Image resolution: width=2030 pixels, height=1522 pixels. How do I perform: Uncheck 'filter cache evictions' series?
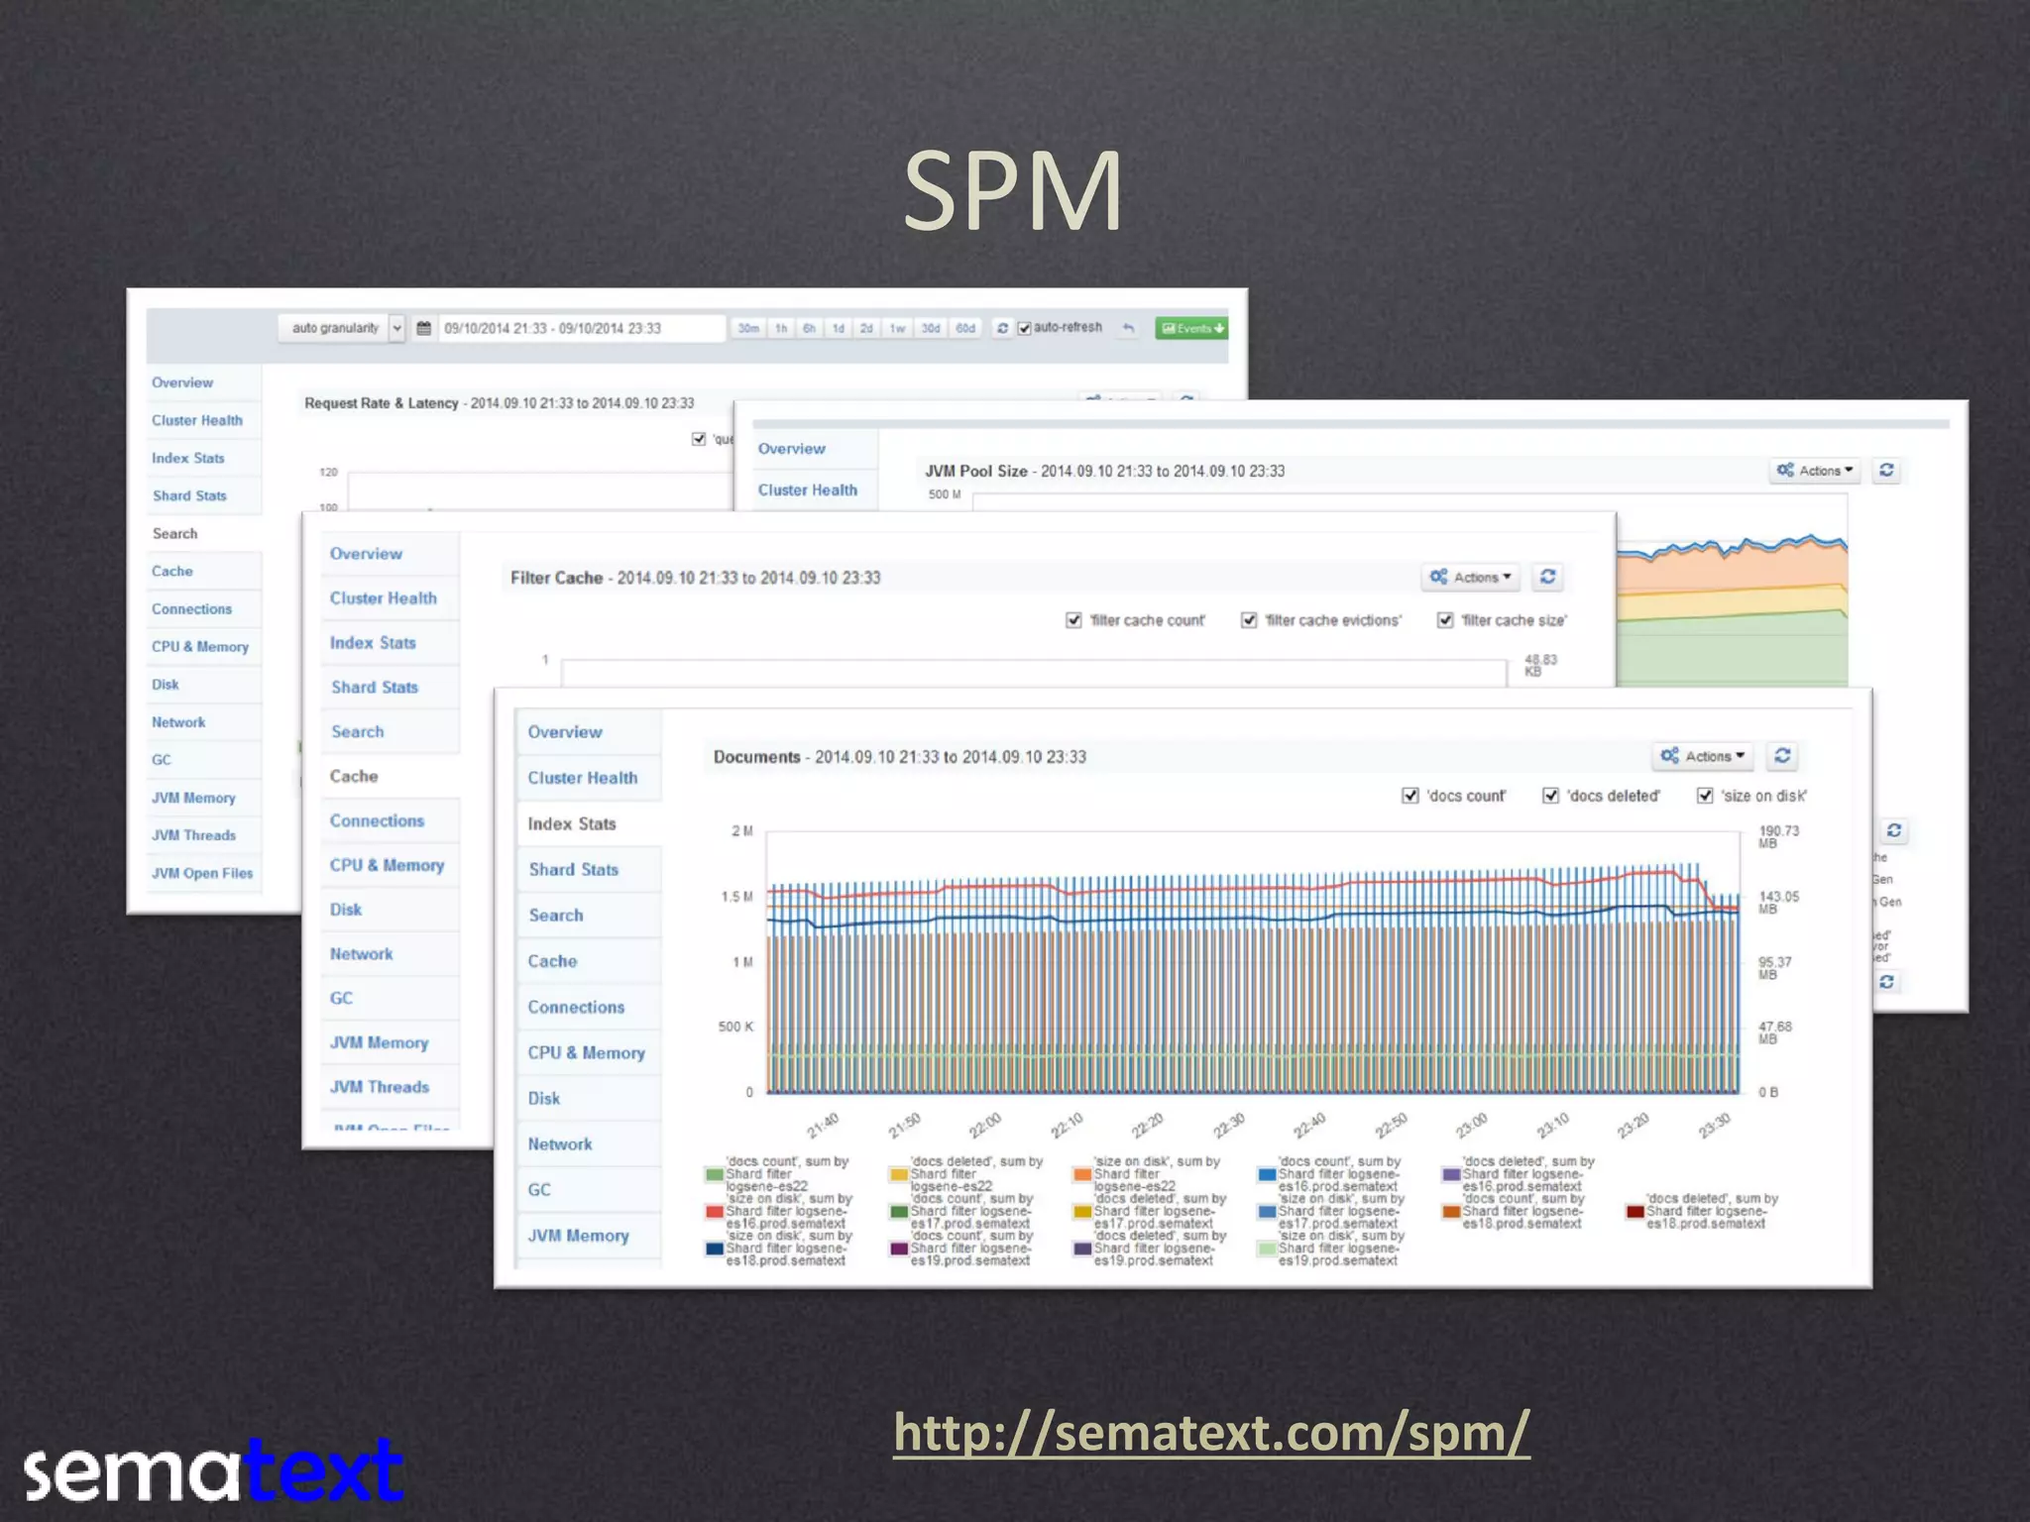click(1249, 620)
